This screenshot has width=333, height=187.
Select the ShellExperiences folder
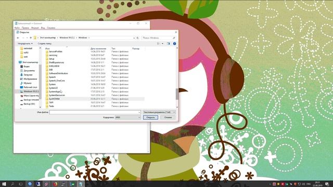56,62
